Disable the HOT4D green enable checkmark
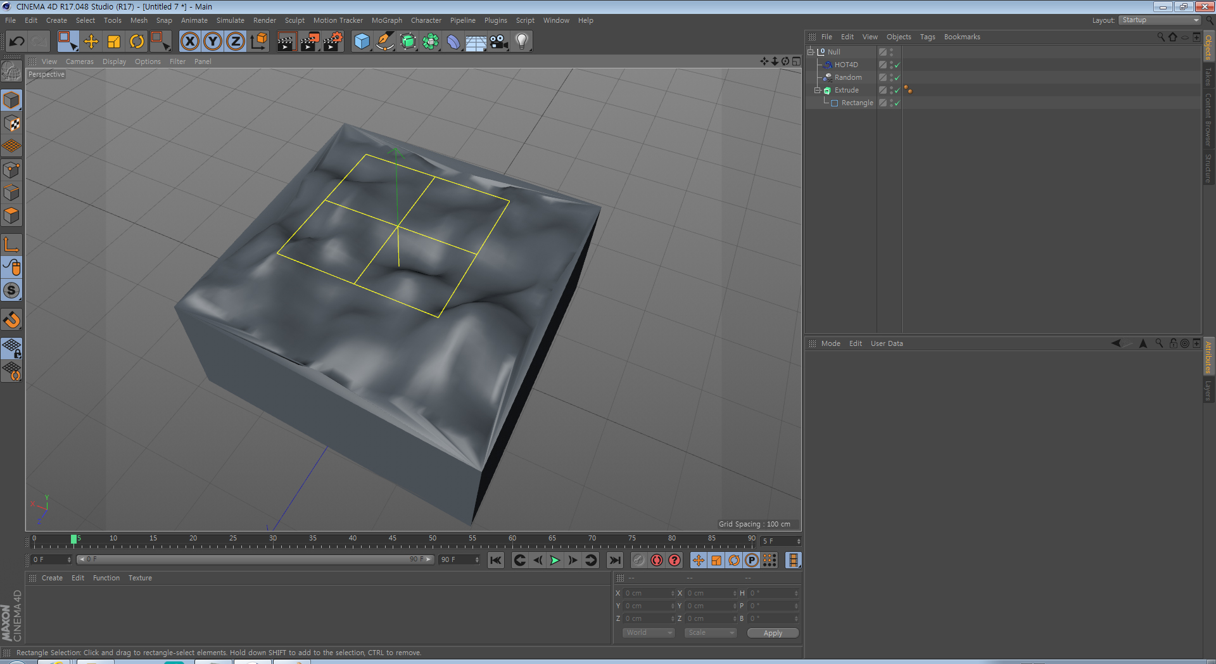 click(897, 65)
